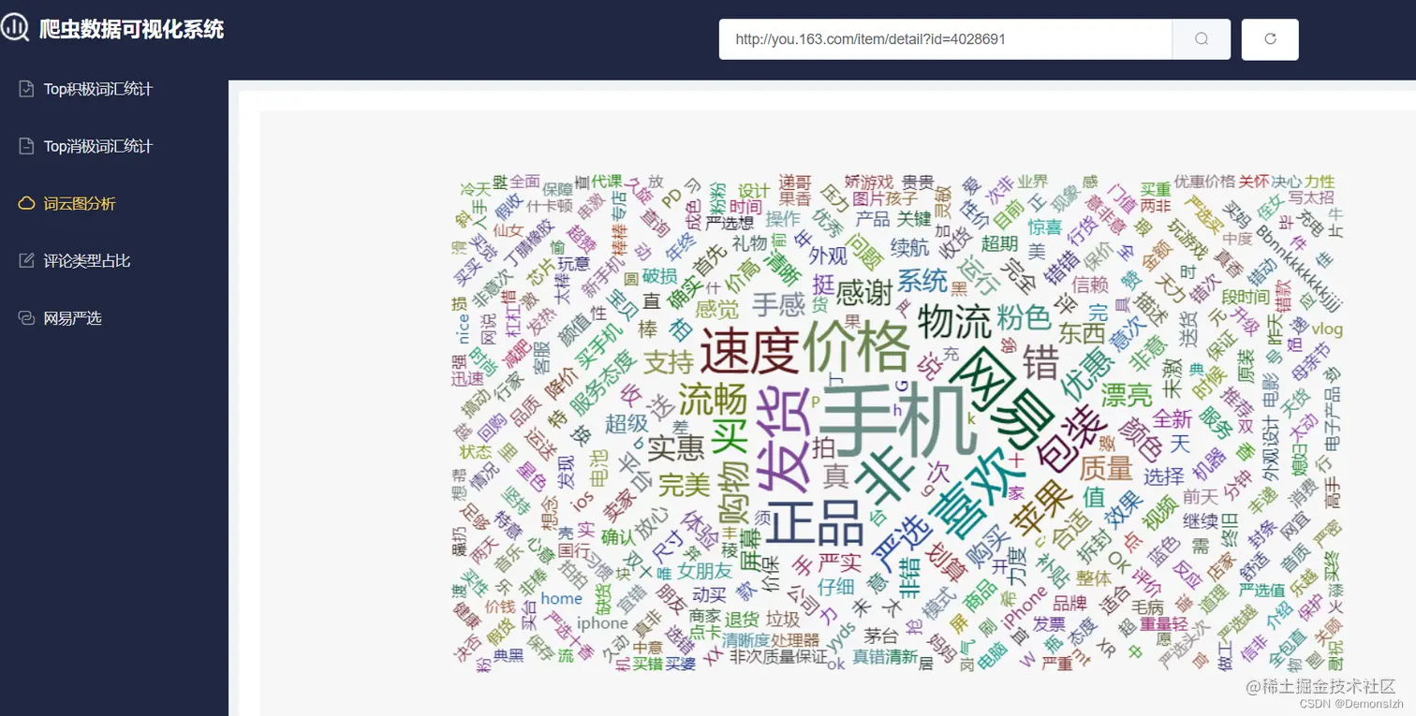Click the word 续航 in the cloud
Image resolution: width=1416 pixels, height=716 pixels.
909,248
